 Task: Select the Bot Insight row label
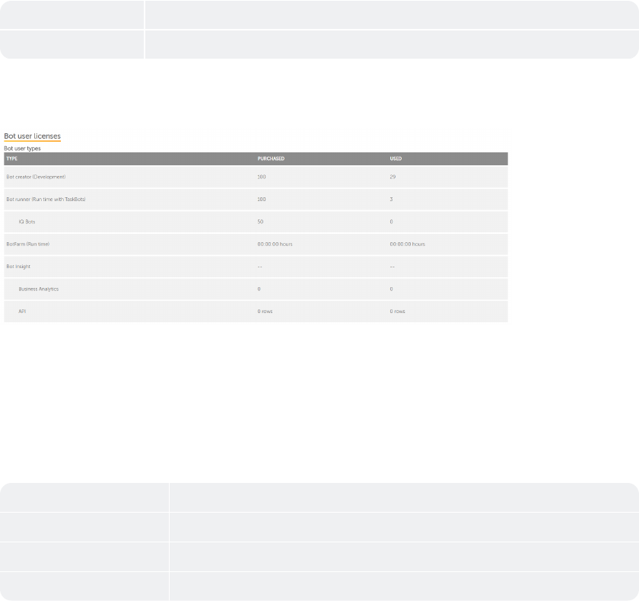point(18,267)
